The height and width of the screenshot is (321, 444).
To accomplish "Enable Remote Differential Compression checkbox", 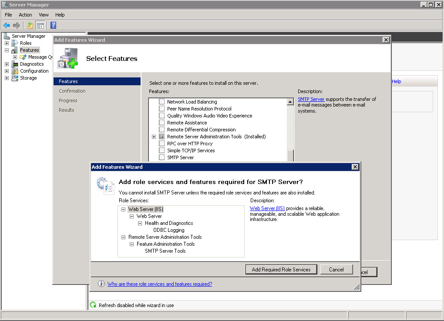I will [161, 130].
